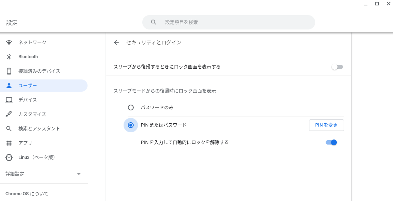The height and width of the screenshot is (201, 393).
Task: Click the magnifier icon in search bar
Action: tap(154, 22)
